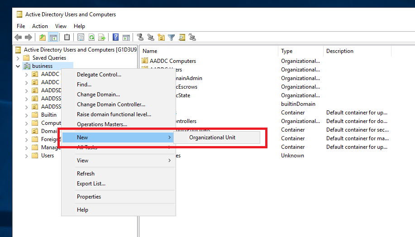Viewport: 415px width, 237px height.
Task: Choose Delegate Control... from context menu
Action: [119, 75]
